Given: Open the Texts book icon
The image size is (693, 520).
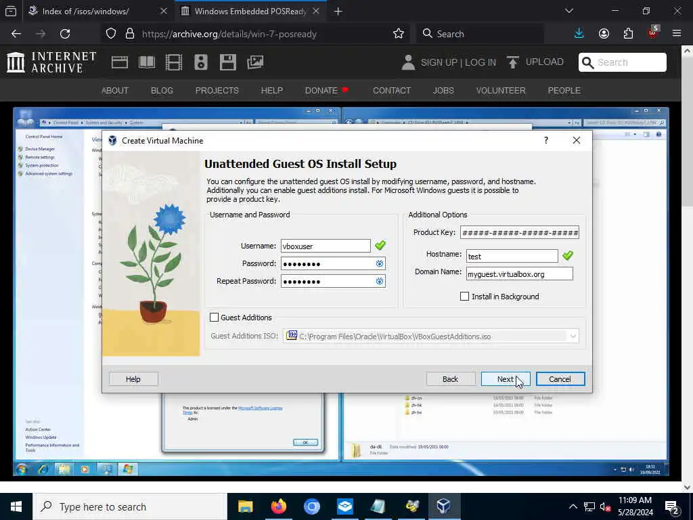Looking at the screenshot, I should 147,62.
